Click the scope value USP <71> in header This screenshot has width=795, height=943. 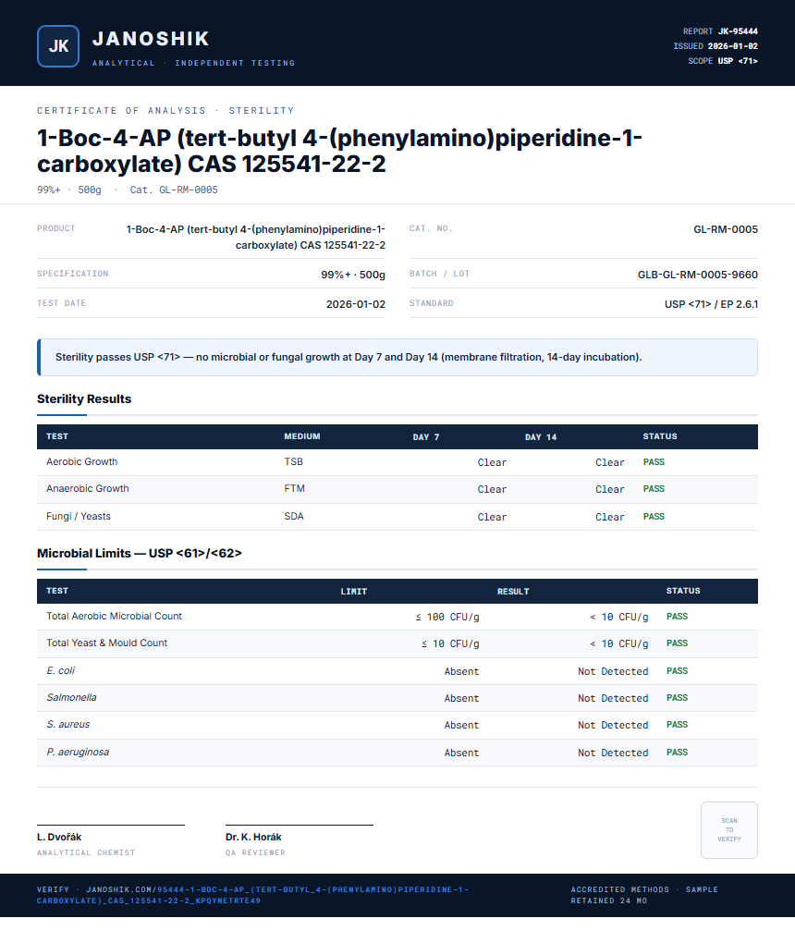point(738,61)
